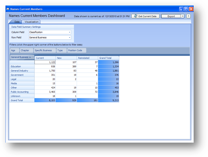Click the cell with value 424
Screen dimensions: 208x157
pos(45,88)
